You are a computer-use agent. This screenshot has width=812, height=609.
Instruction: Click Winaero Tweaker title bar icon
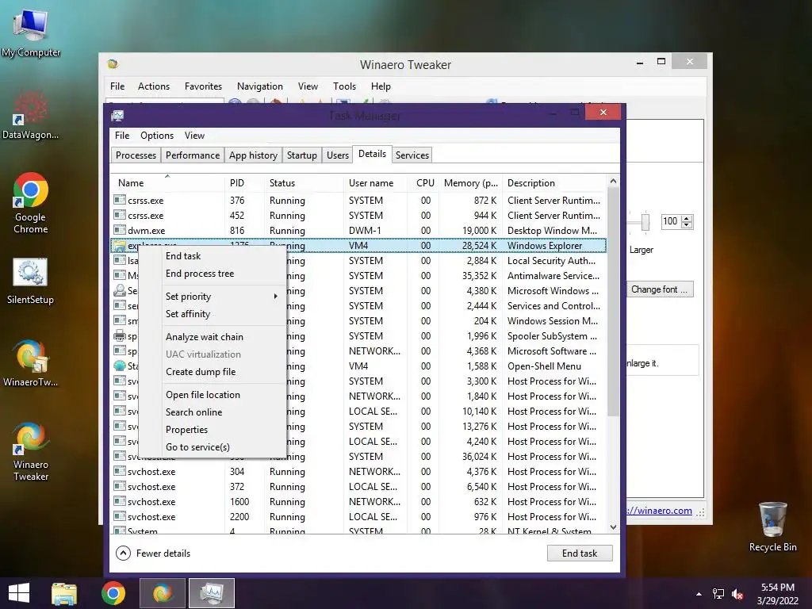click(x=113, y=64)
